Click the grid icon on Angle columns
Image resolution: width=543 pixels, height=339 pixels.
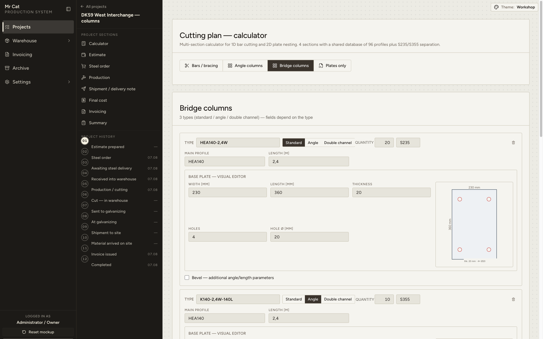tap(230, 66)
